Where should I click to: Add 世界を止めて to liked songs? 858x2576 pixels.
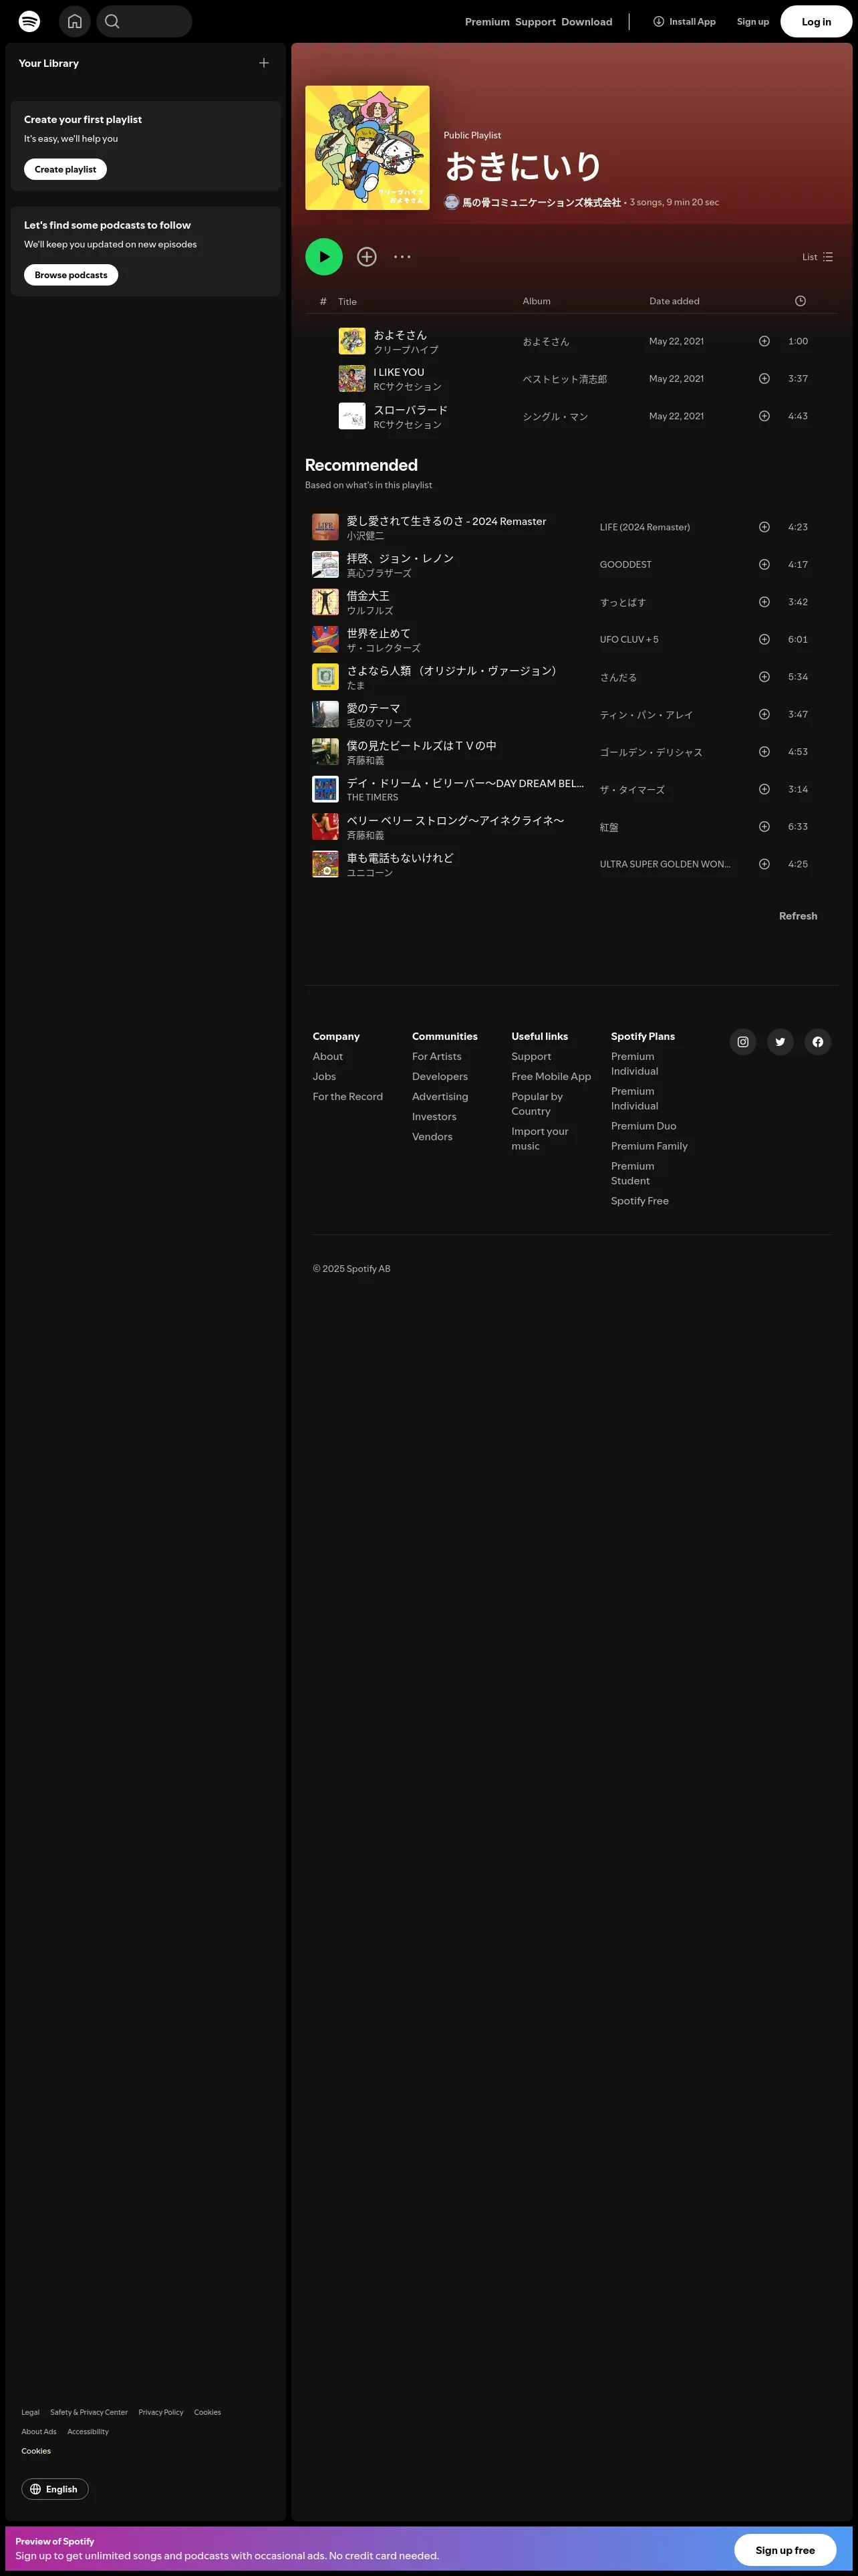click(x=764, y=640)
